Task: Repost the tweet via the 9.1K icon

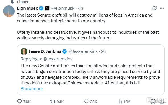Action: tap(53, 101)
